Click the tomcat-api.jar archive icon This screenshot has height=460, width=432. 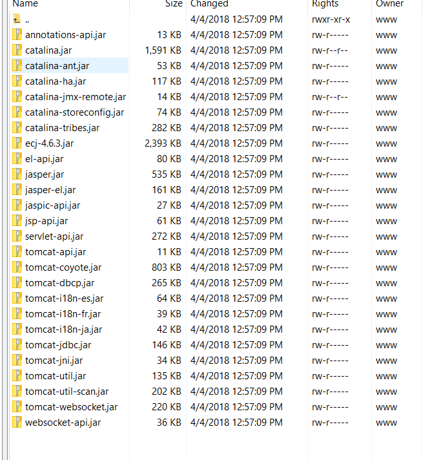pyautogui.click(x=17, y=252)
